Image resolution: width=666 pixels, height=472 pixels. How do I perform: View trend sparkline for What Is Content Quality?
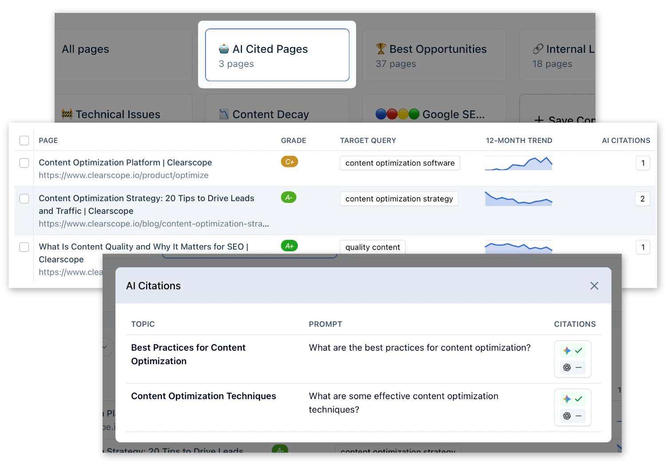click(x=519, y=247)
